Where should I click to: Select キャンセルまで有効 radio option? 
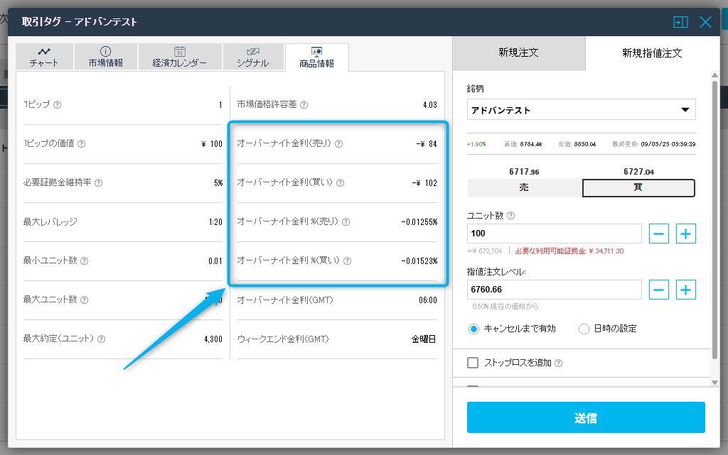click(x=473, y=329)
